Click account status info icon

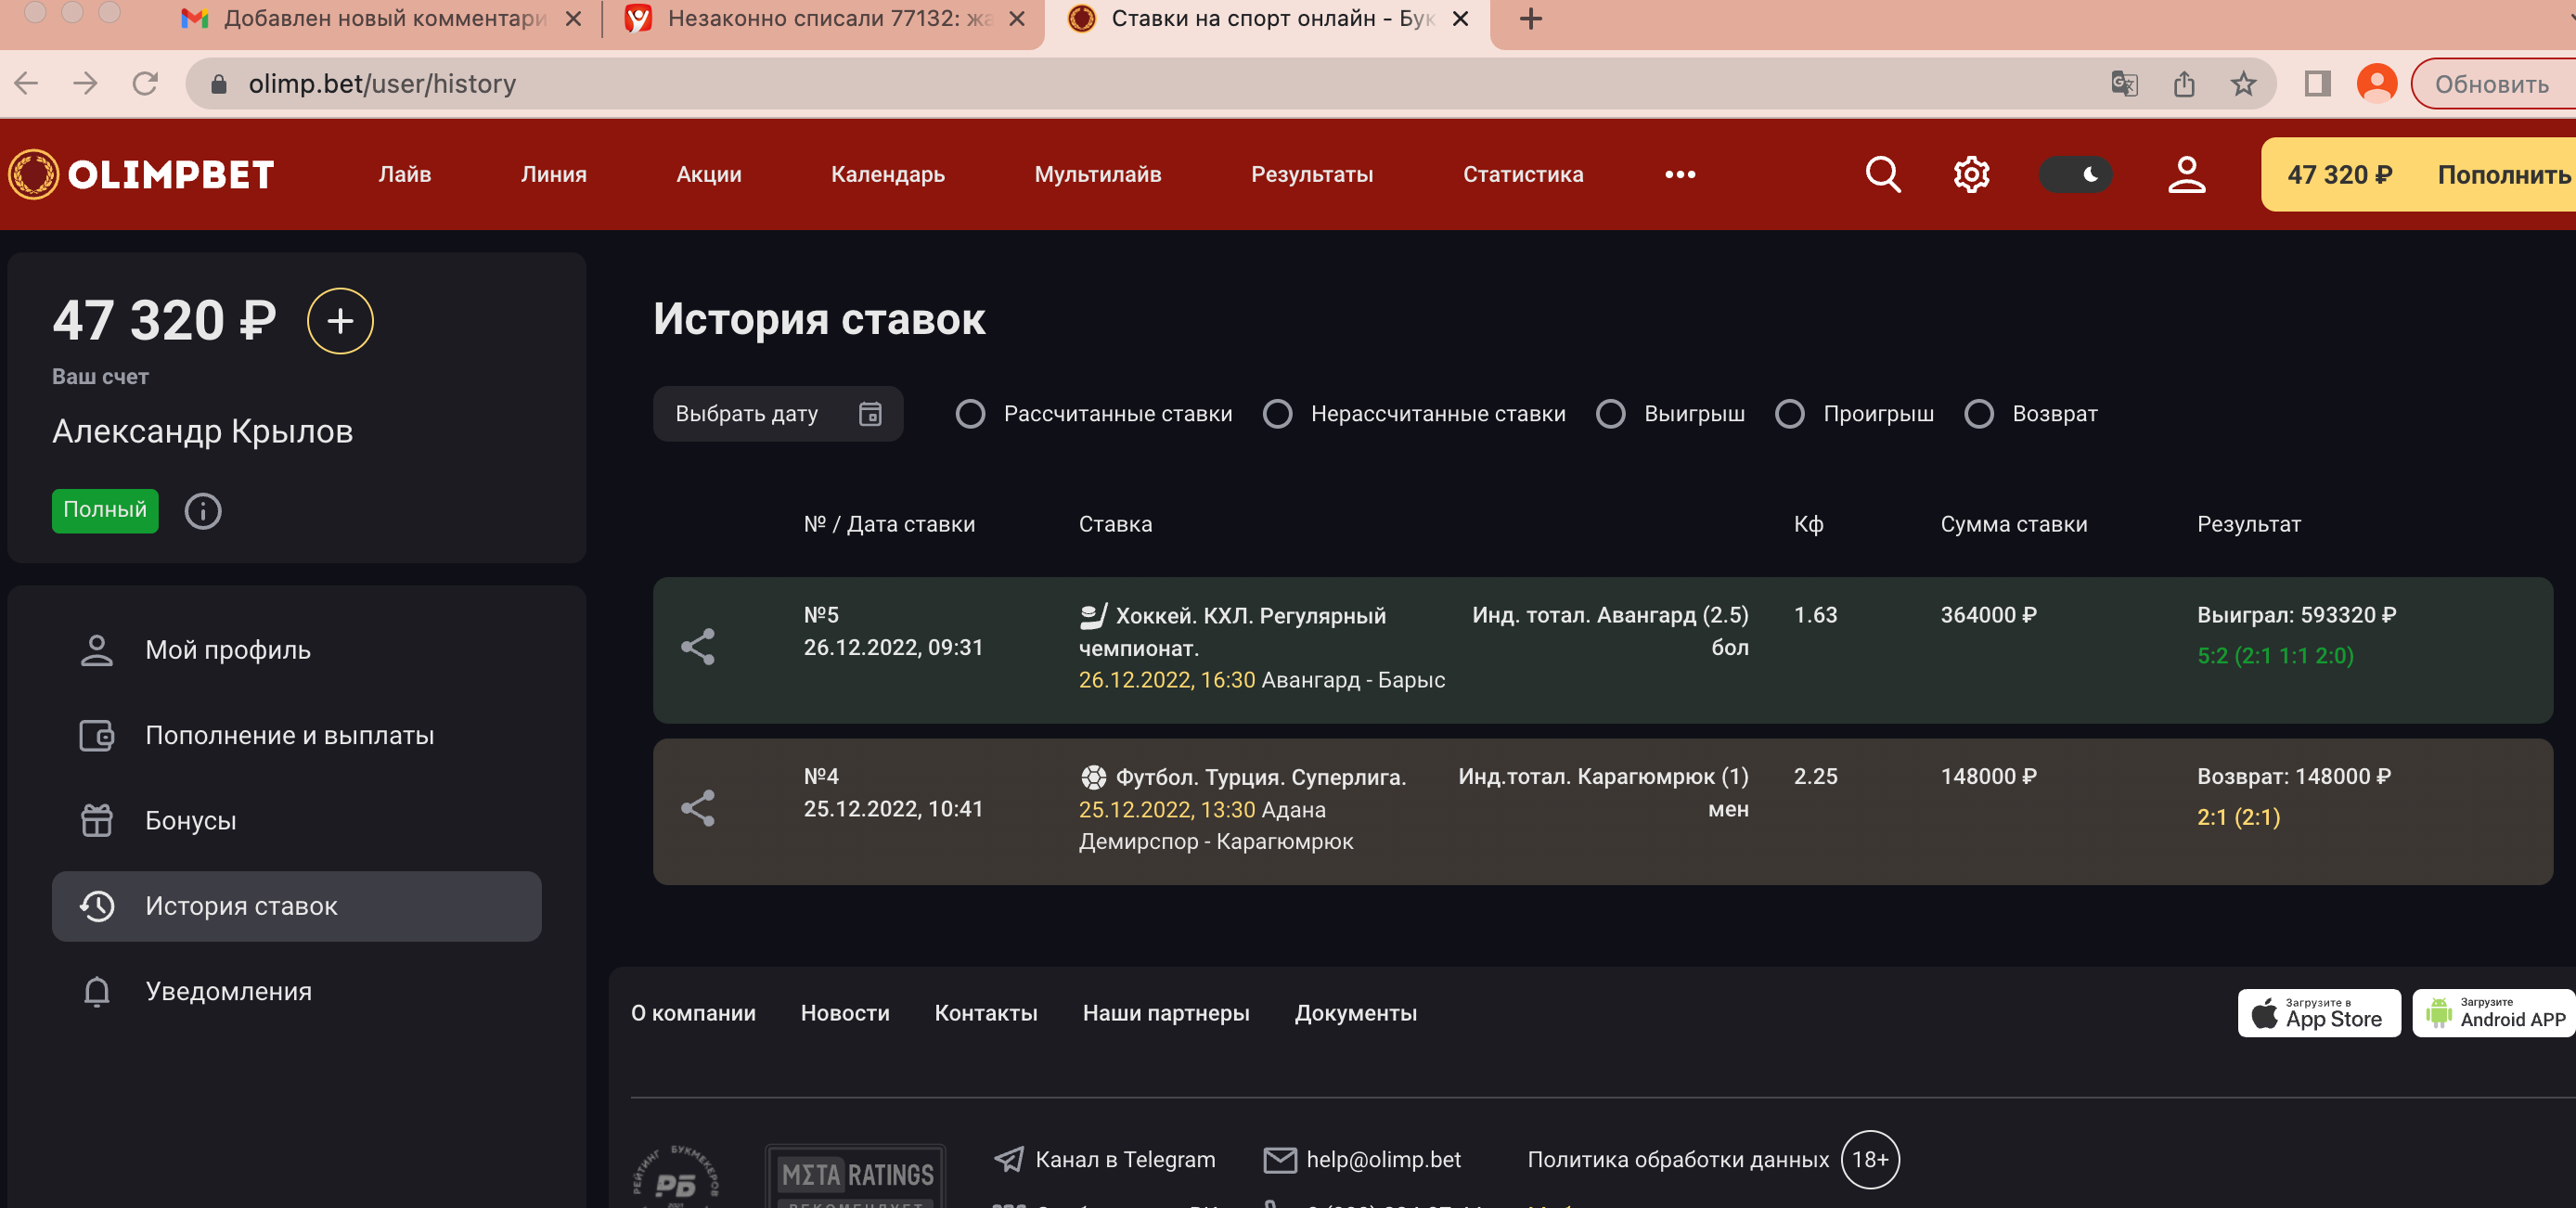(203, 511)
